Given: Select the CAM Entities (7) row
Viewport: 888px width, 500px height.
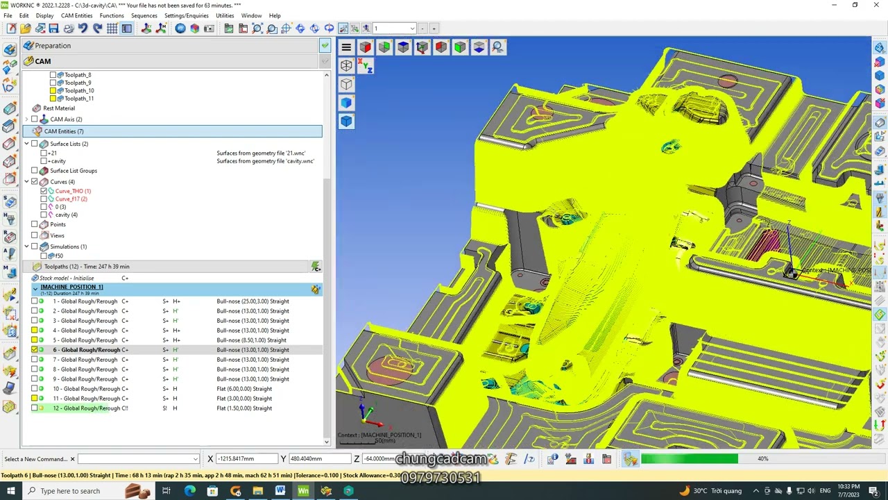Looking at the screenshot, I should point(173,131).
